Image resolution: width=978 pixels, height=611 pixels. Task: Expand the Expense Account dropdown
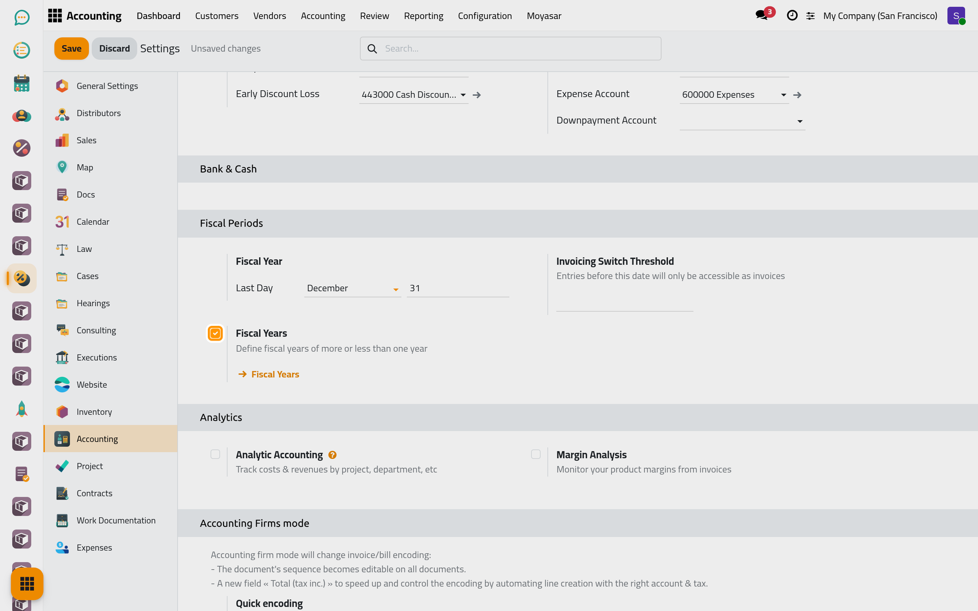(783, 95)
